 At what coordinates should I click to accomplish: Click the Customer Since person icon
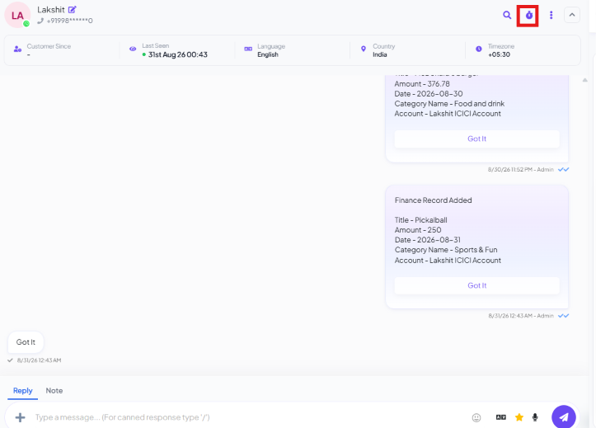[17, 49]
